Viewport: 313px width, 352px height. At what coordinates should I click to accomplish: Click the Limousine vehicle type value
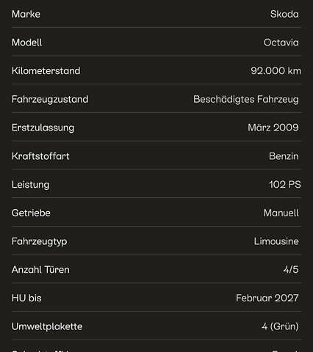click(x=276, y=241)
